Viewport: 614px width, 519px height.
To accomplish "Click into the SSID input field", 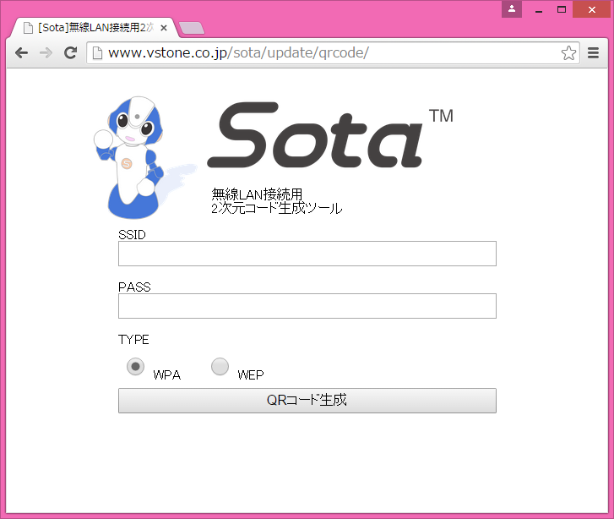I will (x=307, y=254).
